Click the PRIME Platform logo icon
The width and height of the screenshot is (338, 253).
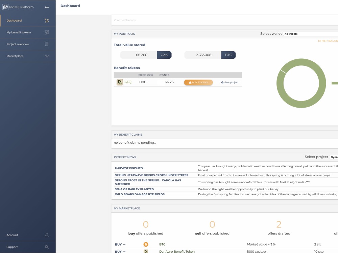pyautogui.click(x=5, y=7)
